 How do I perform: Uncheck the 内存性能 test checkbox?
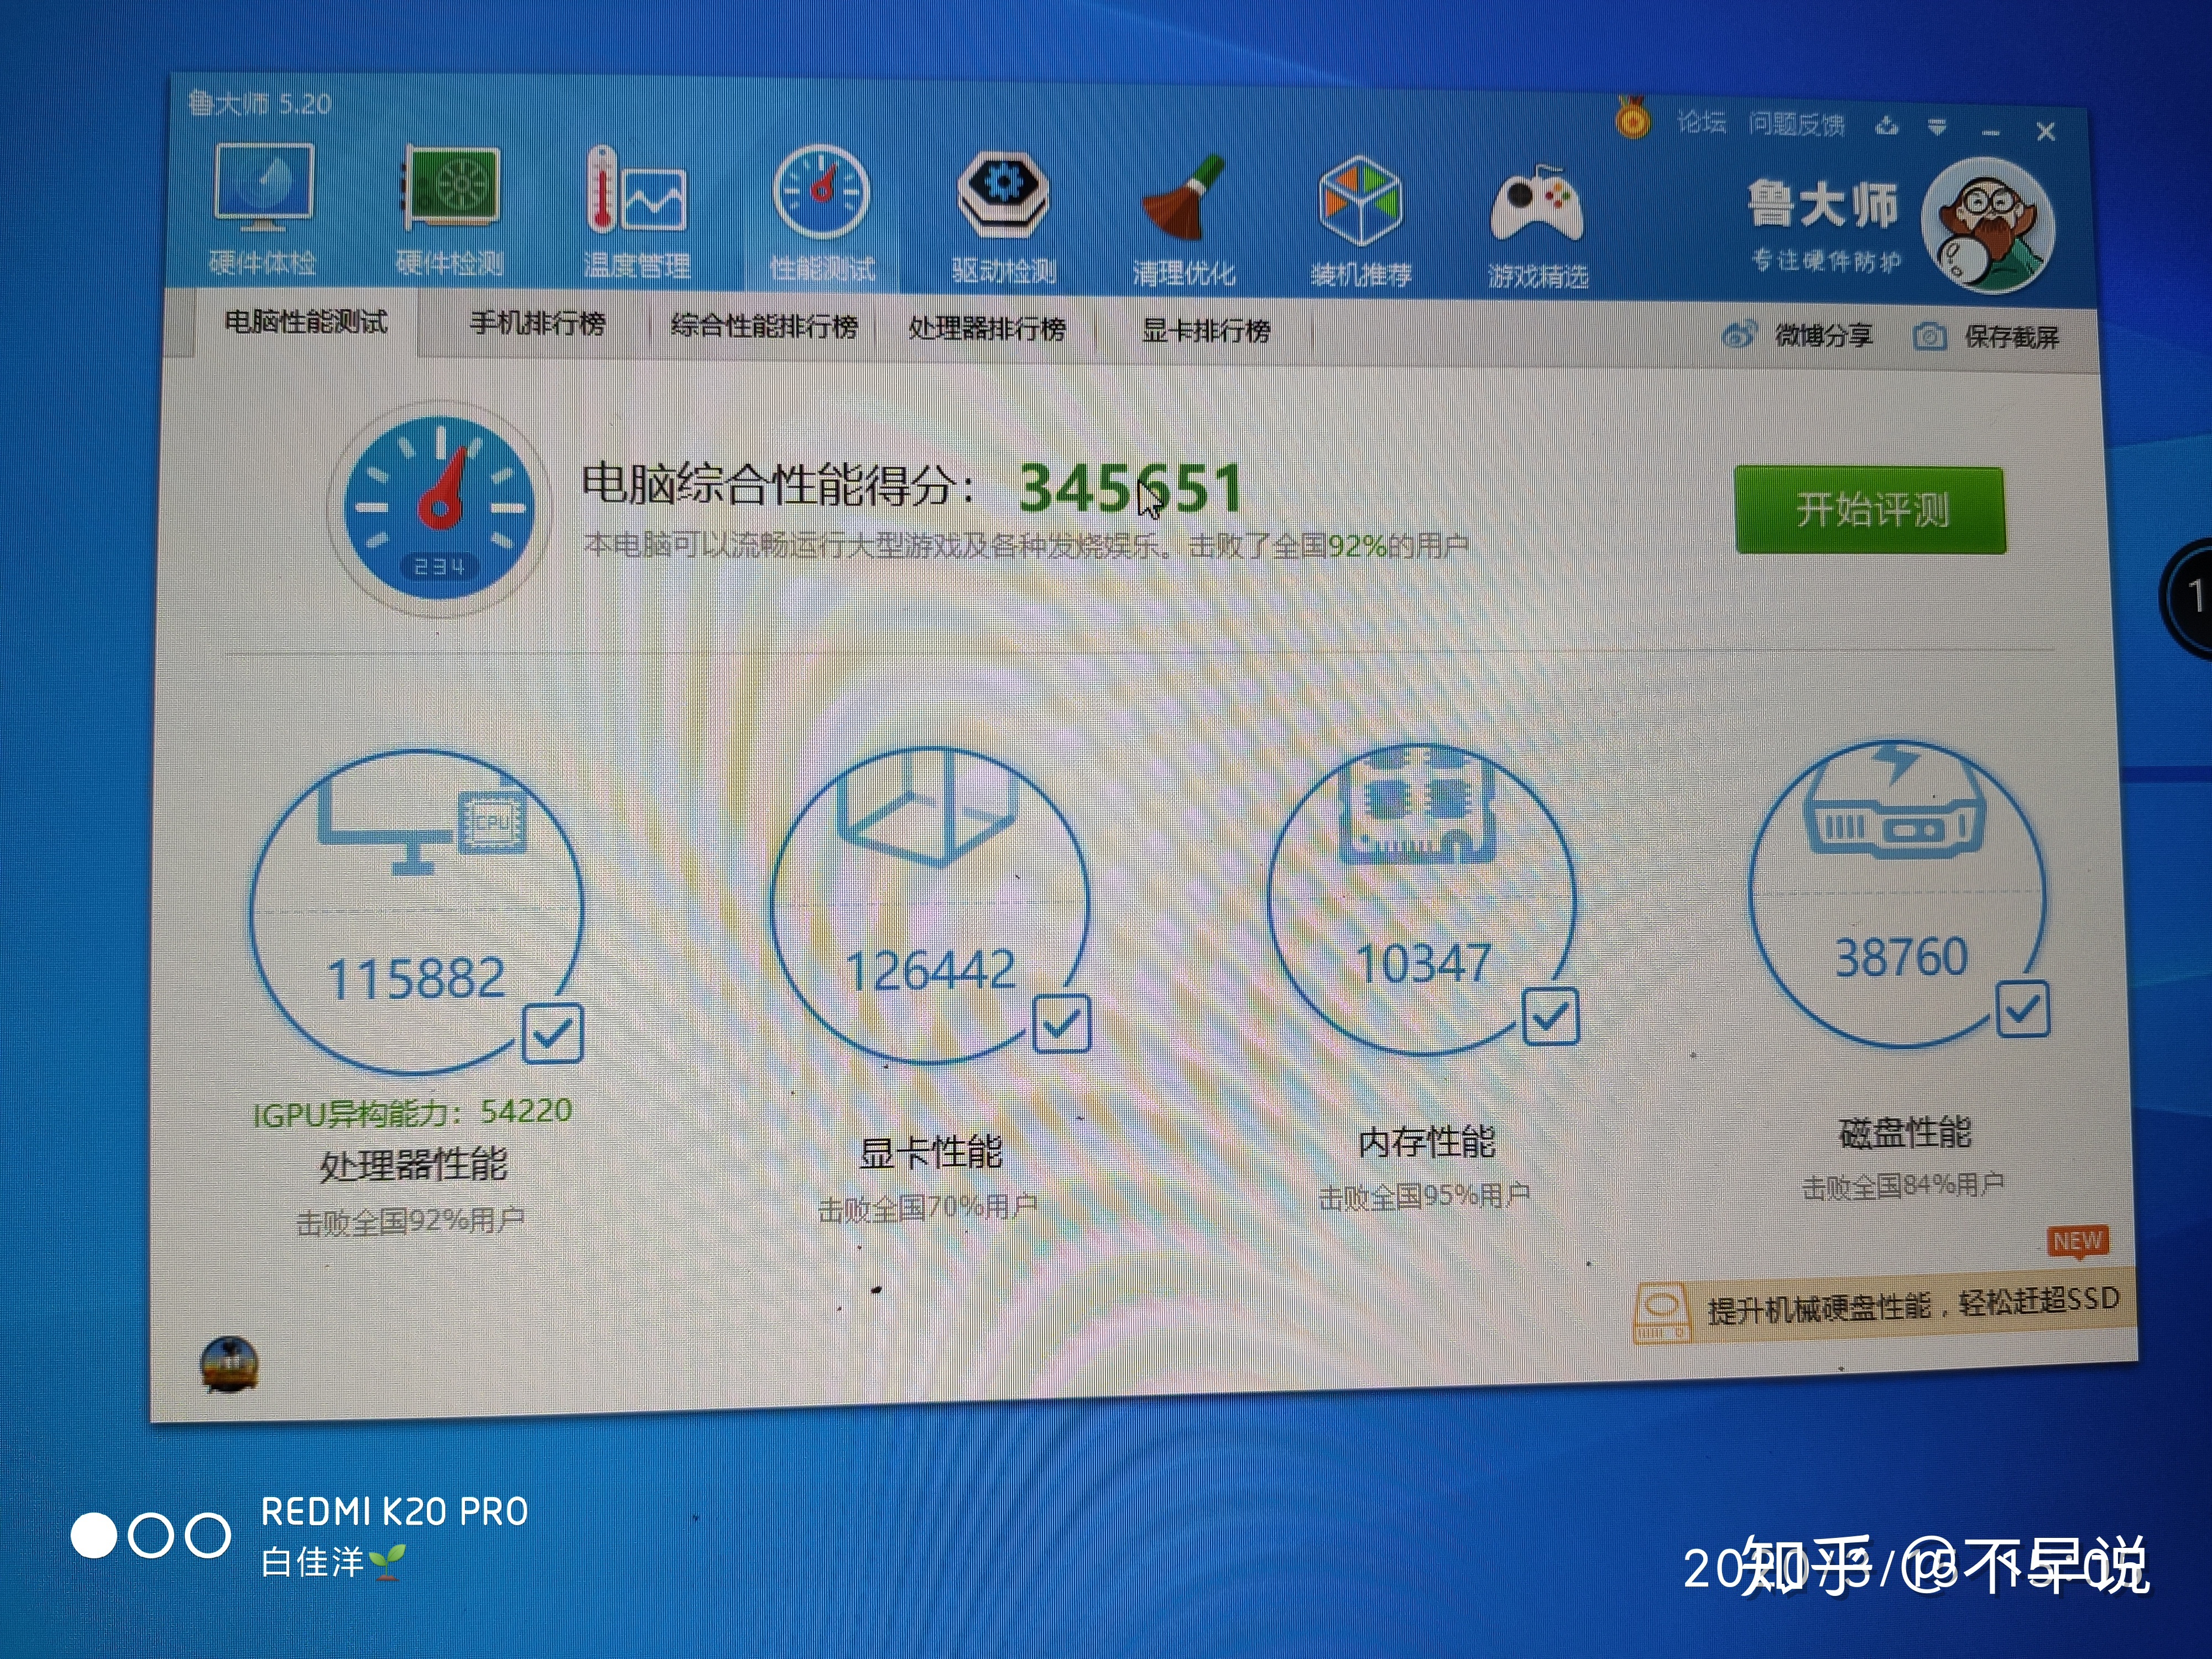pyautogui.click(x=1550, y=1018)
